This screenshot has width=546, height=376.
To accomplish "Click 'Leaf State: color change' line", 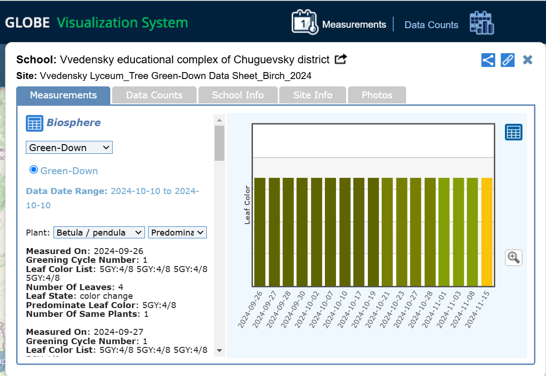I will point(79,296).
